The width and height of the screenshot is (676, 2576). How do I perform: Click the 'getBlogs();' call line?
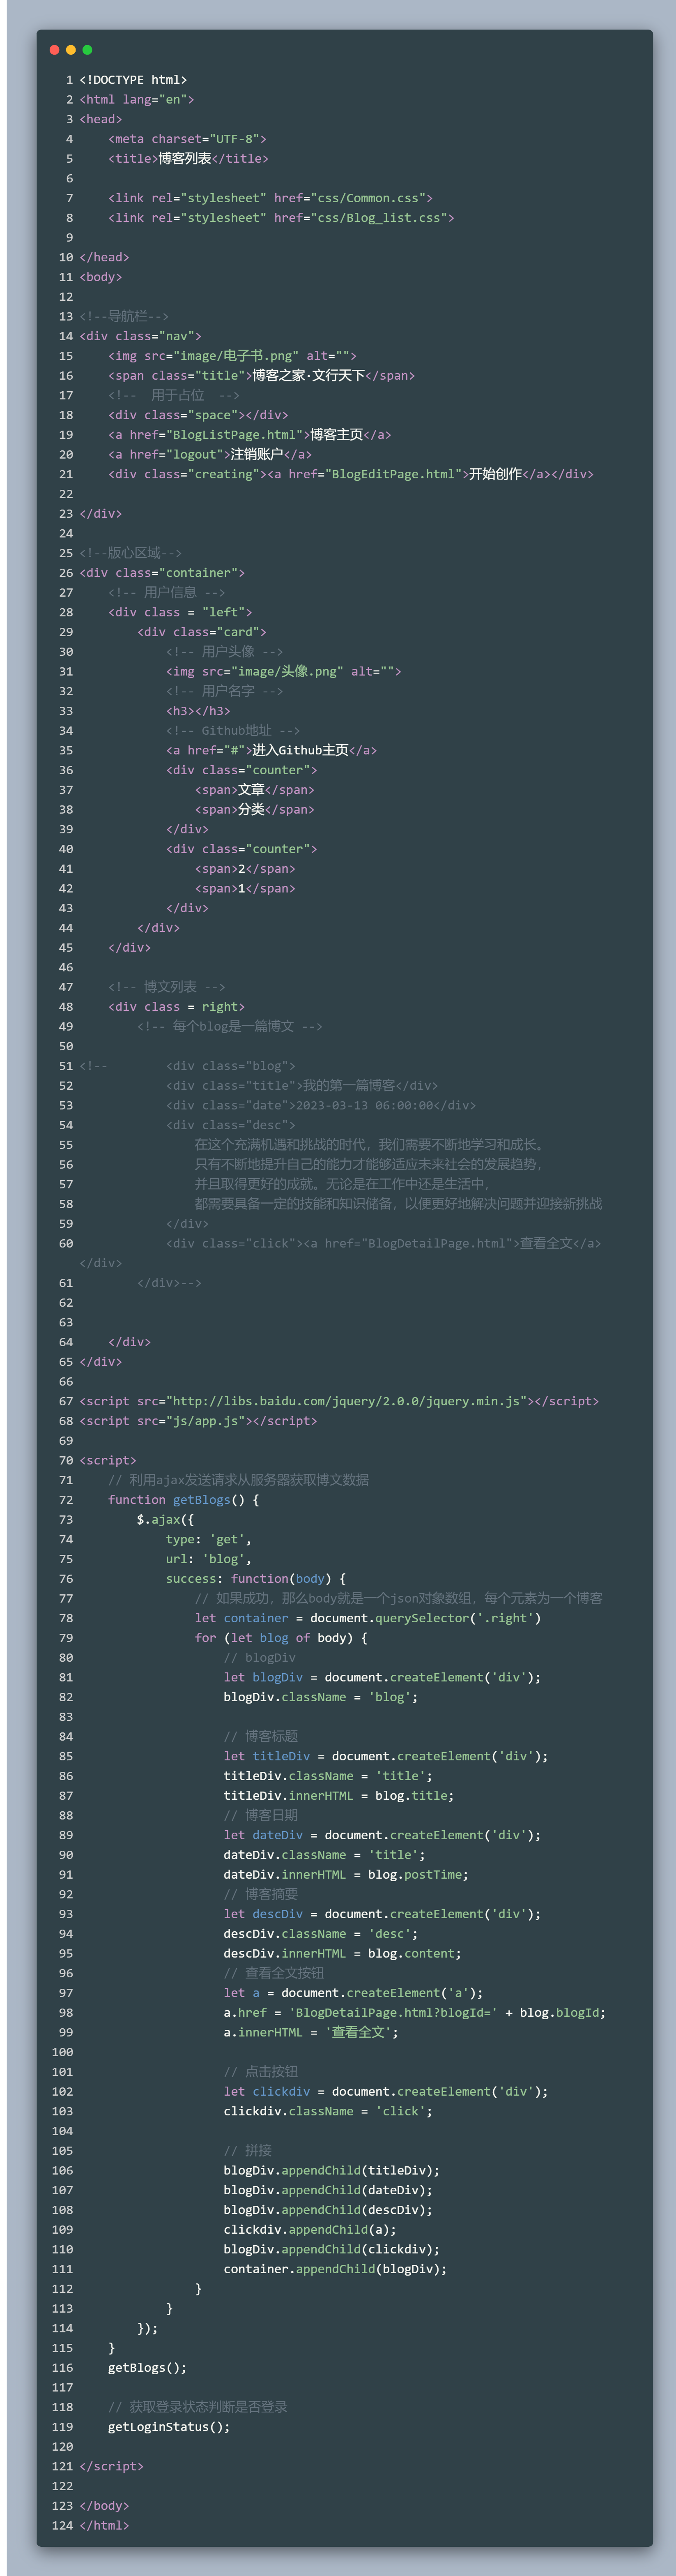click(148, 2368)
